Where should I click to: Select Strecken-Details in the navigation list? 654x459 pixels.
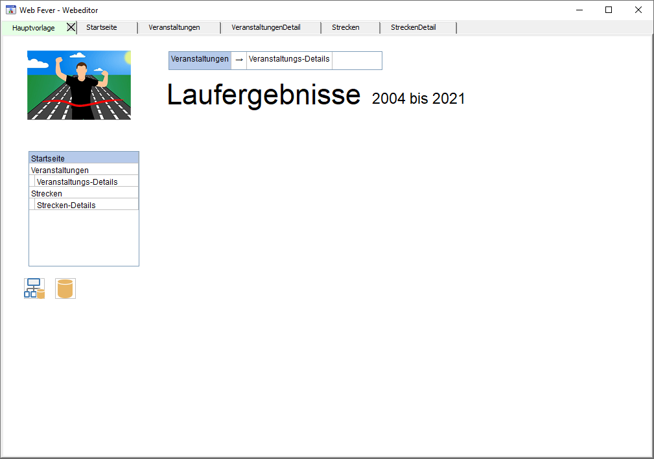click(86, 204)
